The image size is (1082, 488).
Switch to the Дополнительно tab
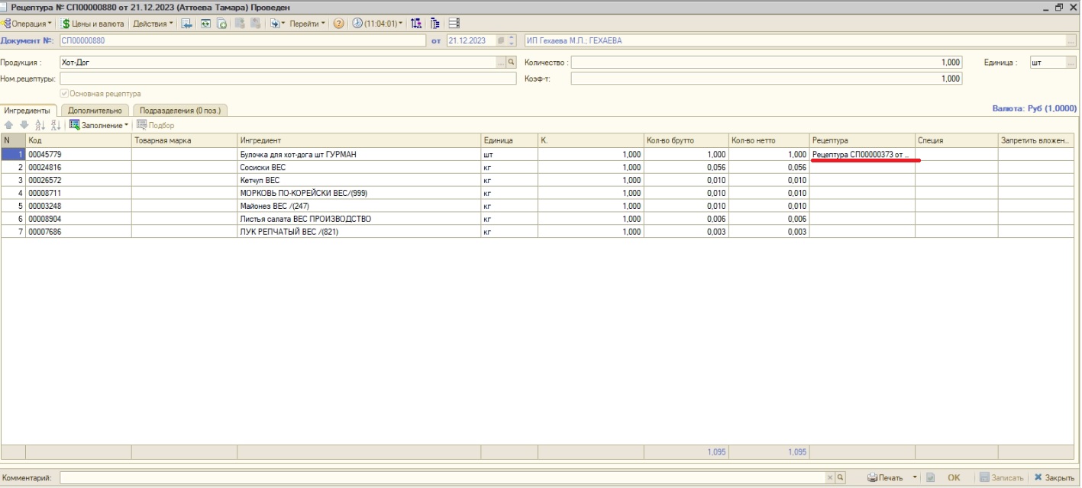coord(95,111)
